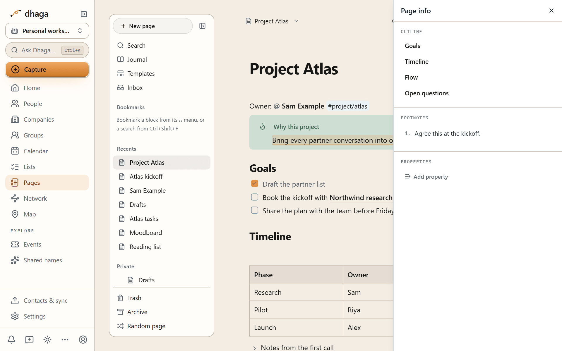Open the Personal workspace switcher dropdown

[47, 31]
